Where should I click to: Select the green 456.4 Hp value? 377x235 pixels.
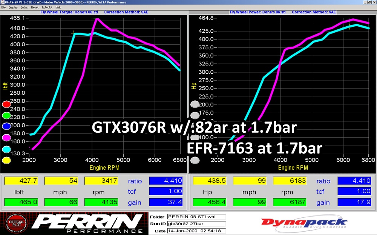210,202
